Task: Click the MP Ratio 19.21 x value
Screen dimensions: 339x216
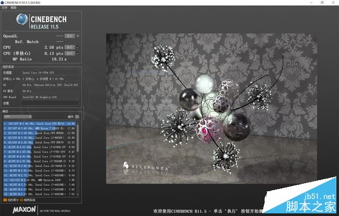Action: coord(59,59)
